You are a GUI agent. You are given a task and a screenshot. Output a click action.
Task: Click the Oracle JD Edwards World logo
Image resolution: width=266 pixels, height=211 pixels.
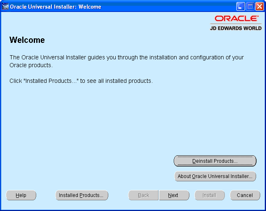tap(236, 23)
